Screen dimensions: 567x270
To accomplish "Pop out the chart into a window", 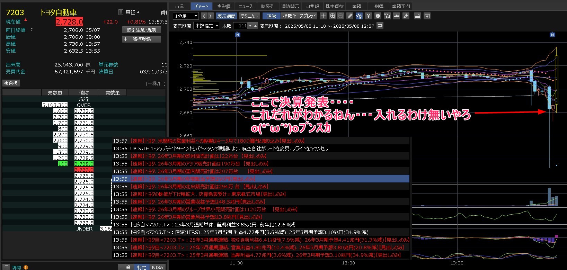I will pyautogui.click(x=427, y=16).
